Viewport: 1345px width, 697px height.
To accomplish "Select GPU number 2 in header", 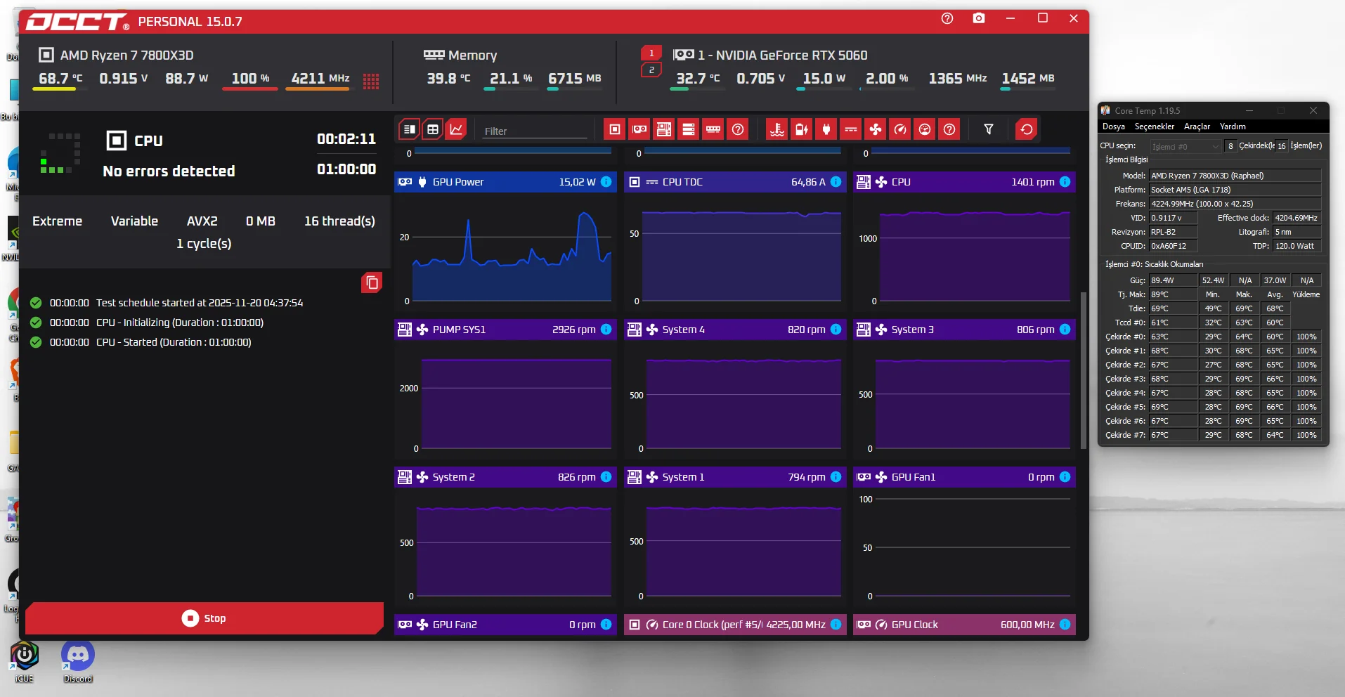I will [x=651, y=70].
